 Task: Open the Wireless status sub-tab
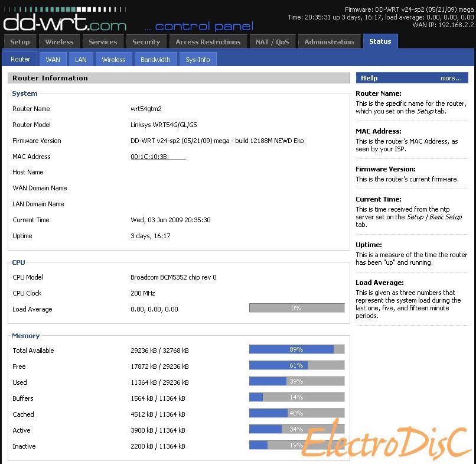coord(113,60)
